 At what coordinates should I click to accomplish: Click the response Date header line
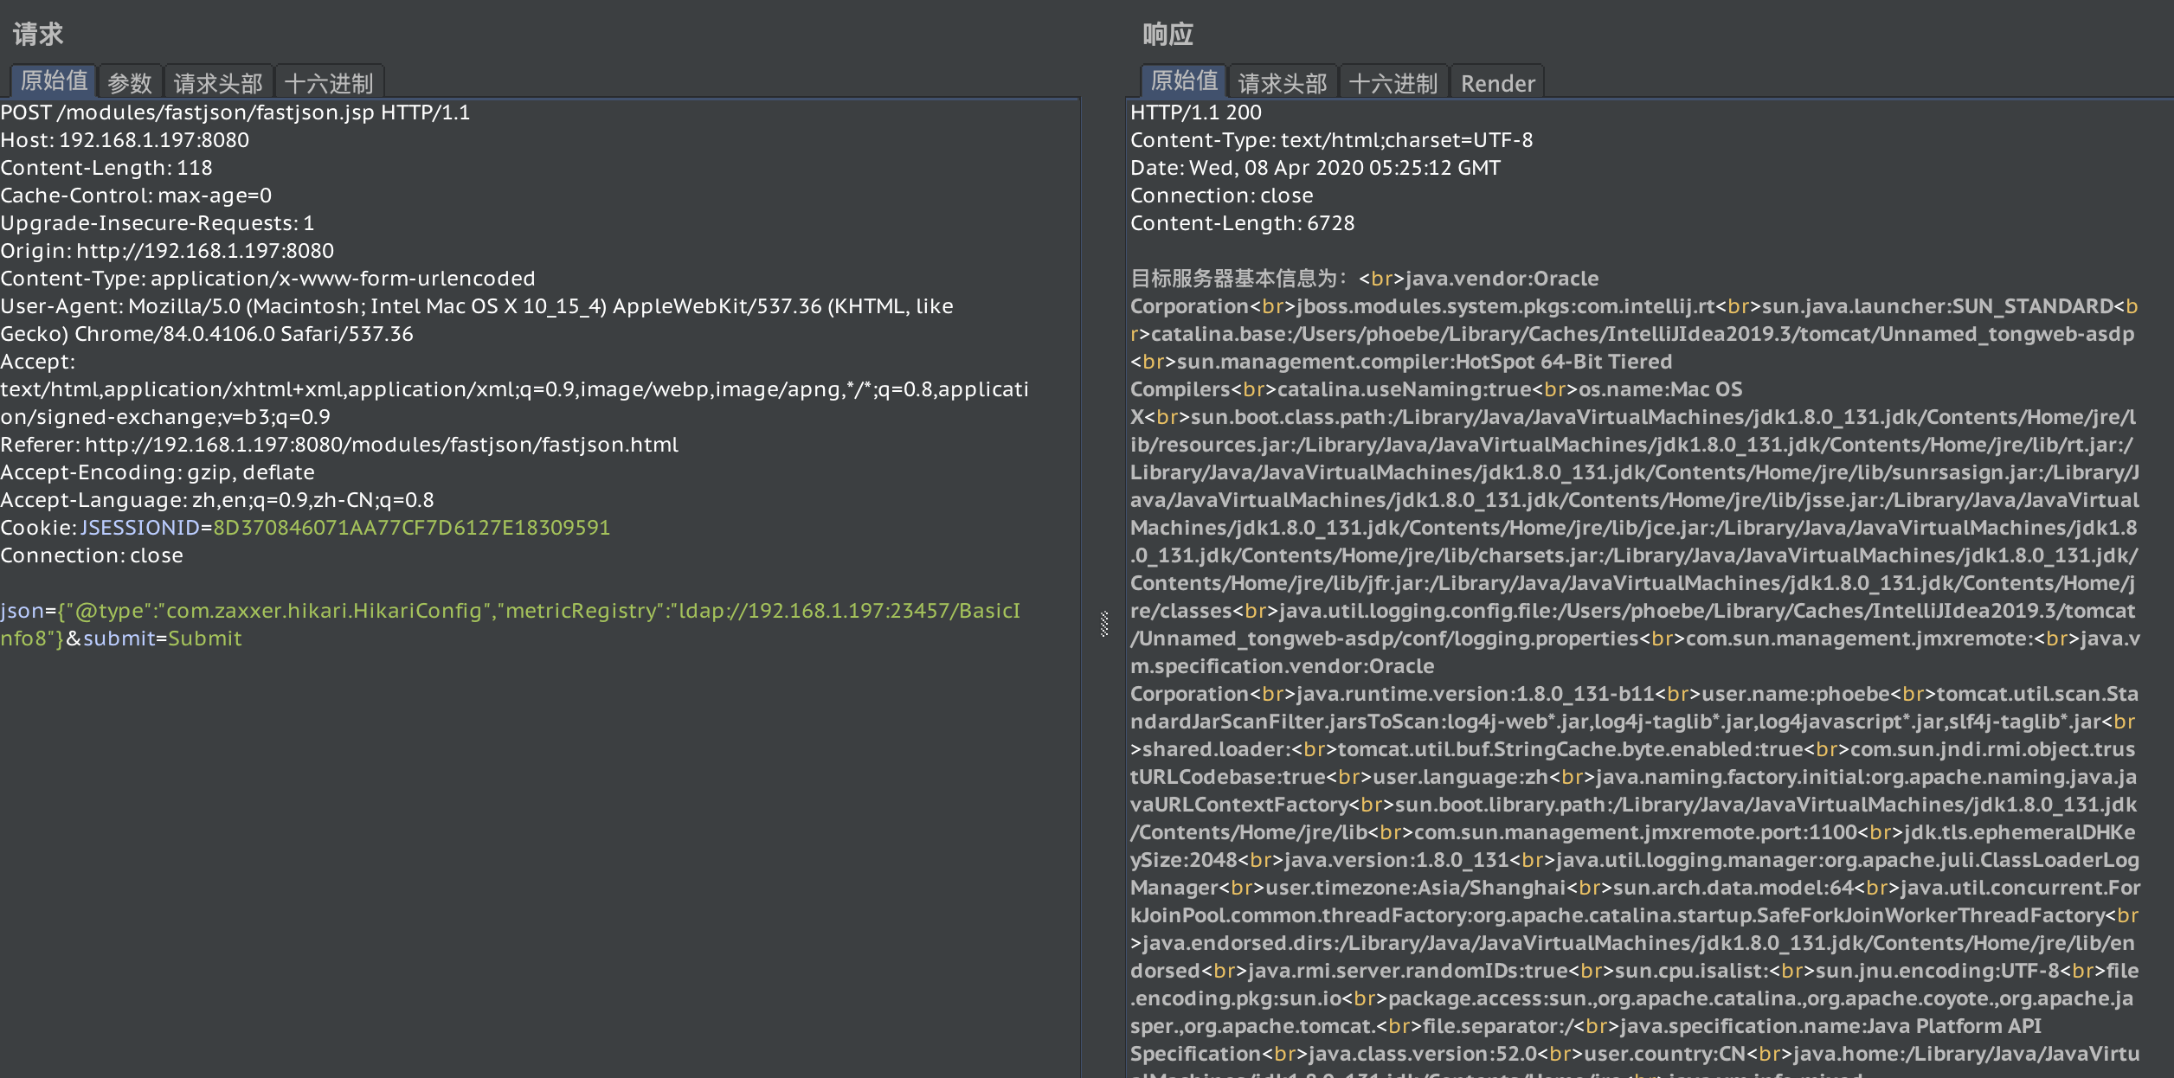click(x=1315, y=168)
